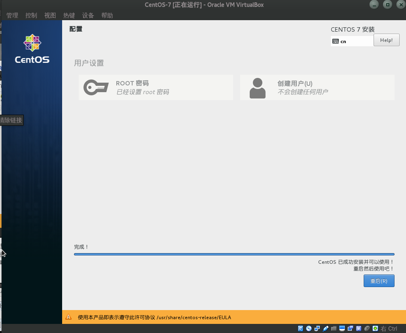Click the CentOS logo in sidebar
The width and height of the screenshot is (406, 333).
[x=32, y=49]
